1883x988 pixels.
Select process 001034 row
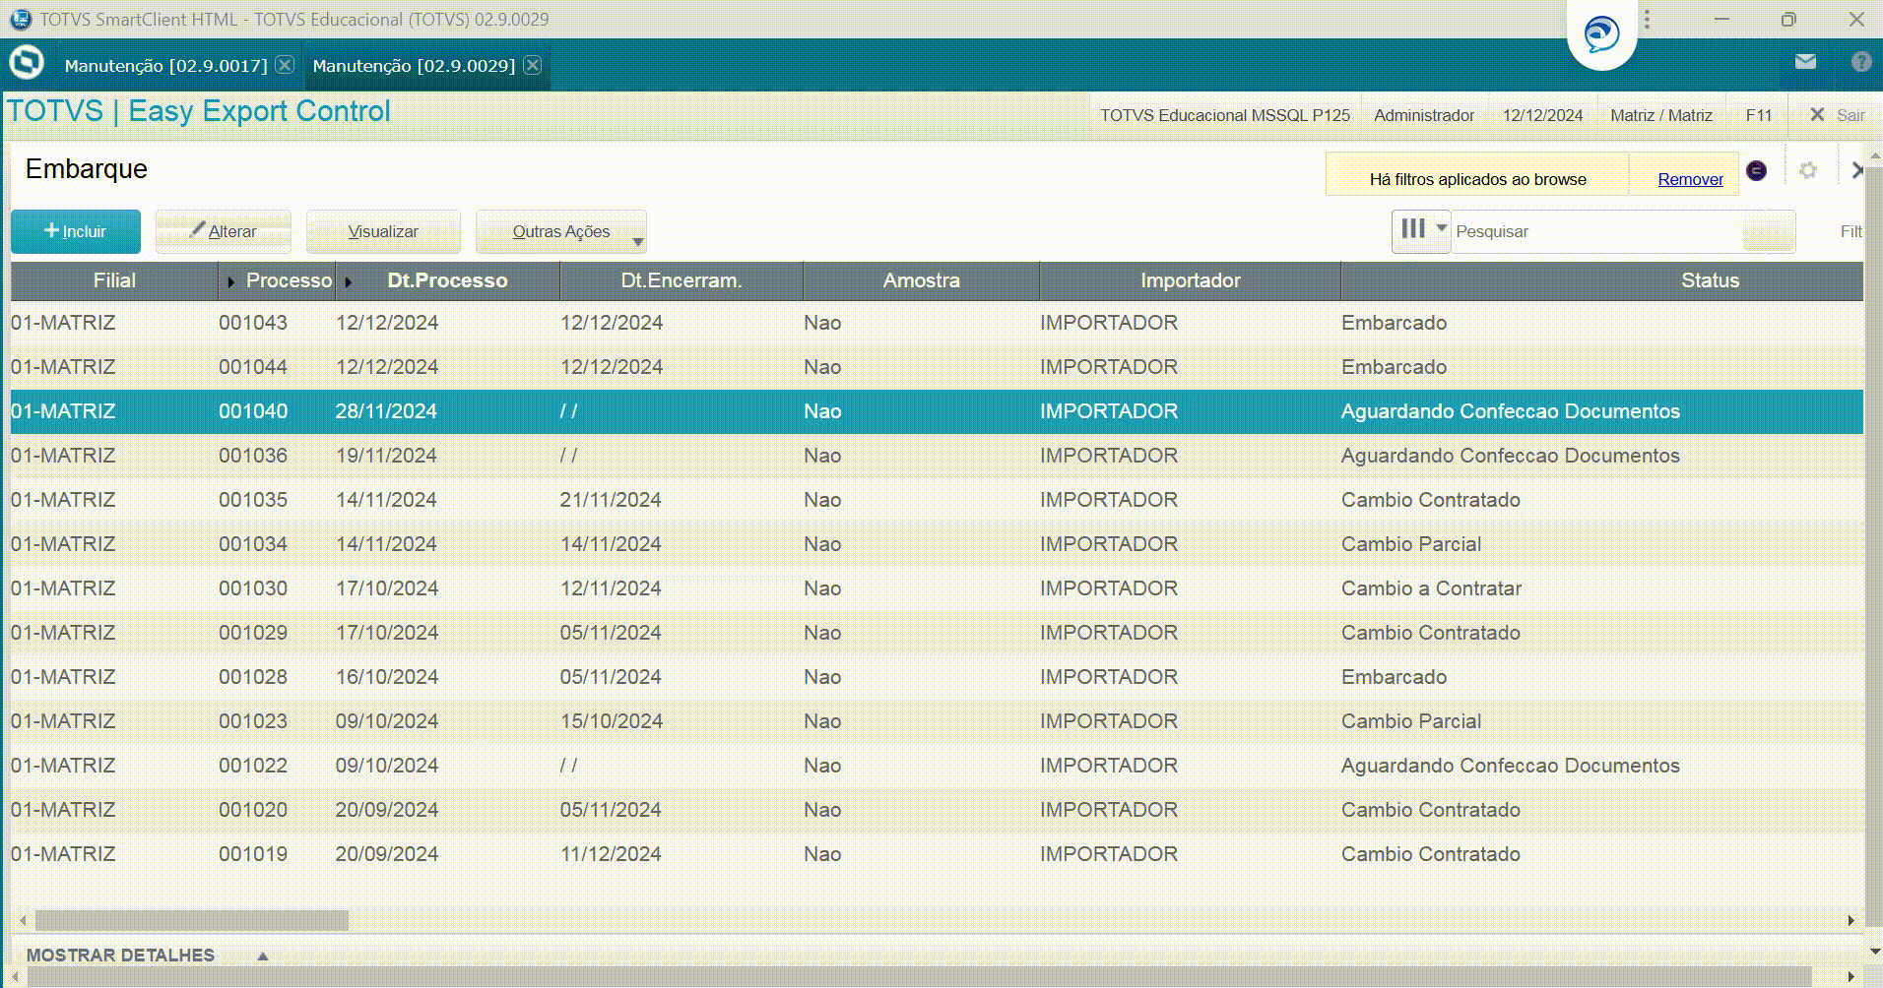coord(937,544)
